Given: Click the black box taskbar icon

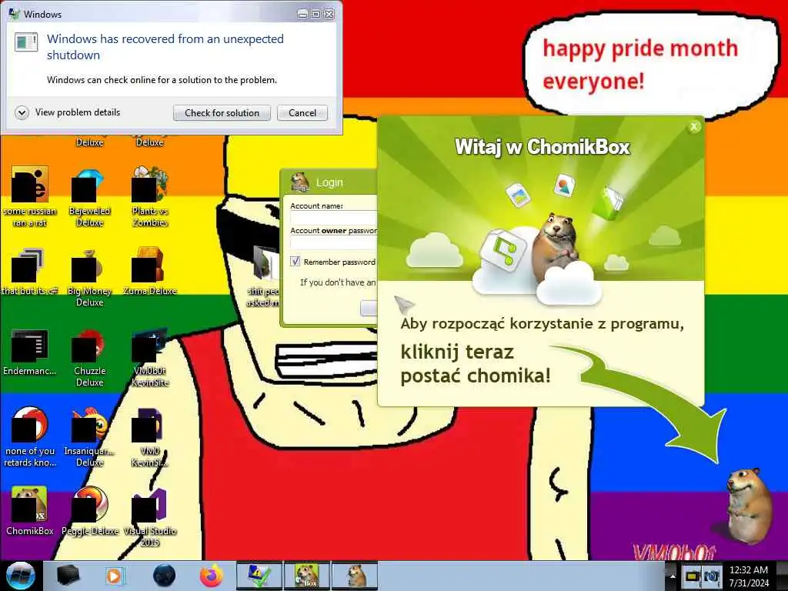Looking at the screenshot, I should (x=68, y=576).
